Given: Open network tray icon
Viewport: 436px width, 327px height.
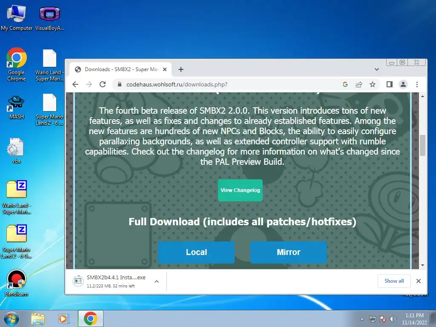Looking at the screenshot, I should pos(372,319).
